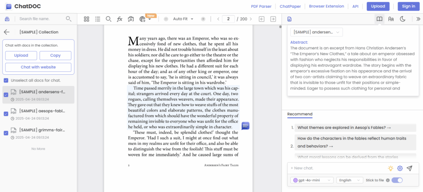Select the formula fx tool
This screenshot has height=192, width=423.
[x=119, y=19]
